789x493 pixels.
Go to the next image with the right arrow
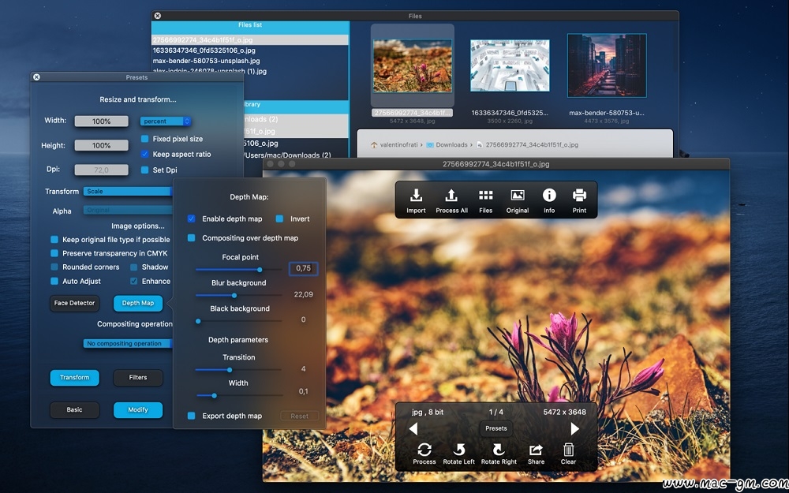click(574, 428)
